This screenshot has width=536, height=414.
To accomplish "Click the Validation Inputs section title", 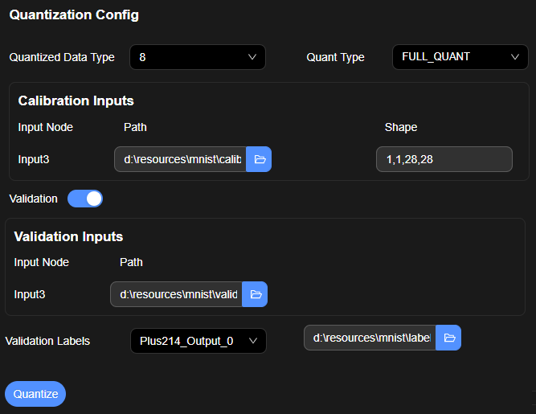I will click(x=68, y=236).
